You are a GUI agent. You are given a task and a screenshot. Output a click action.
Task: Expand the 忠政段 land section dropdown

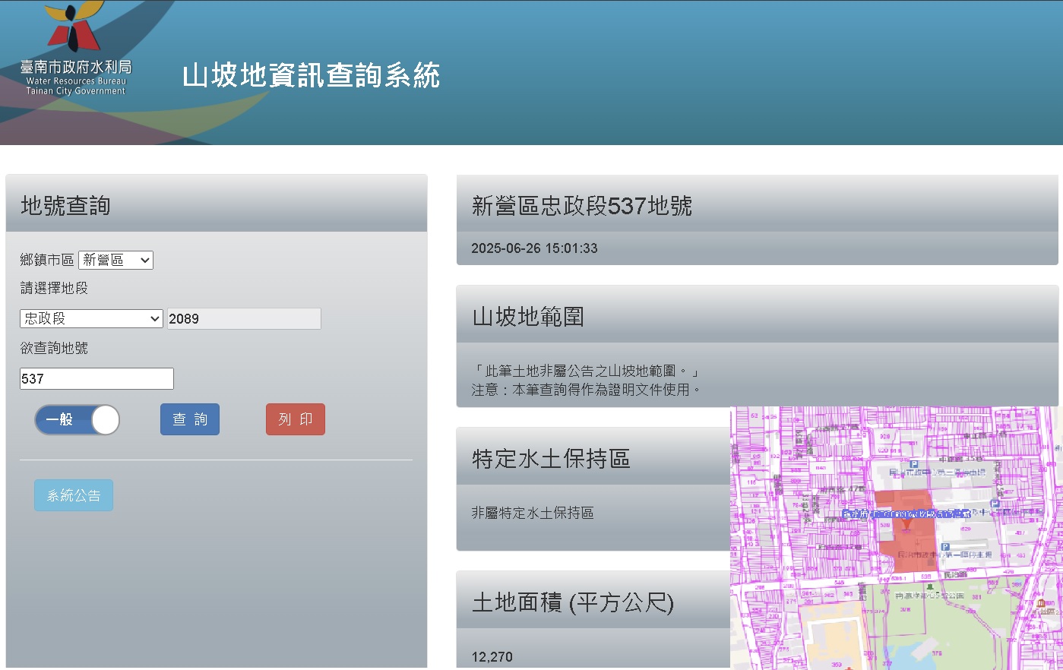[91, 318]
